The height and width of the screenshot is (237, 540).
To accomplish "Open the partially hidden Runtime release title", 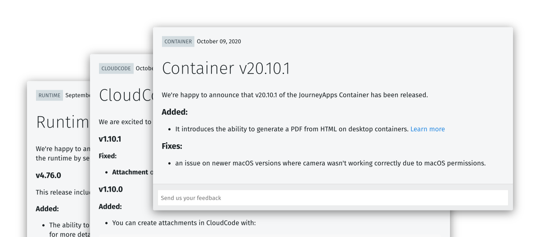I will click(x=63, y=122).
